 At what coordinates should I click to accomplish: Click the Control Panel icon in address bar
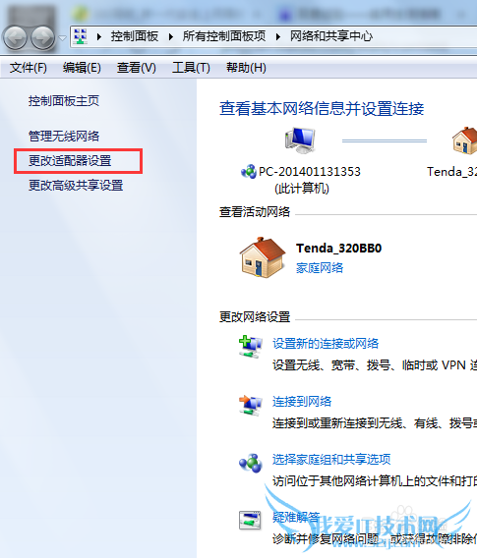(x=81, y=36)
